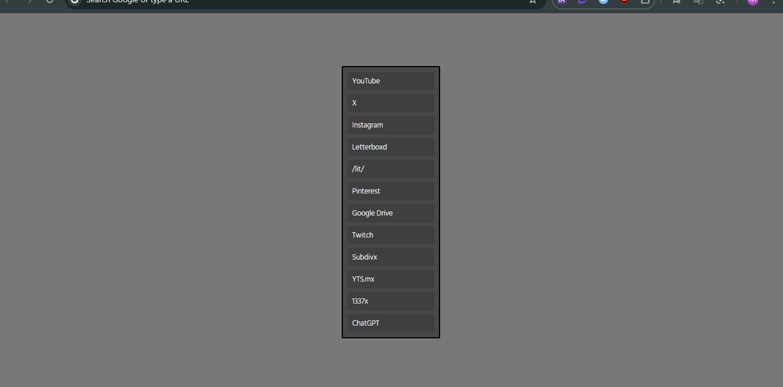Click the X shortcut entry
The image size is (783, 387).
(x=390, y=103)
